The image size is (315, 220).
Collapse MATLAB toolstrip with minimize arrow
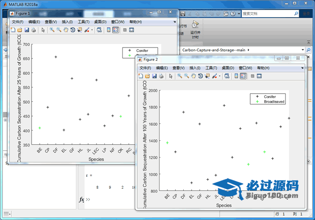(x=308, y=42)
